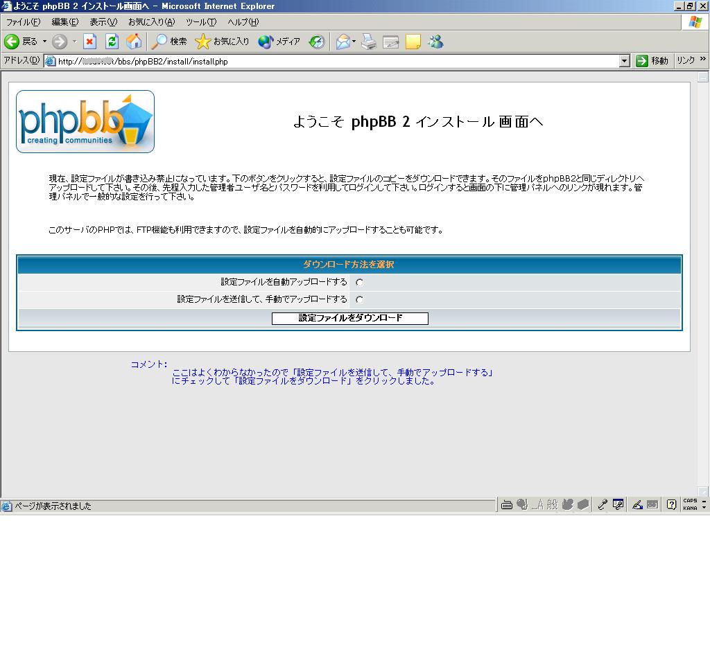Image resolution: width=710 pixels, height=672 pixels.
Task: Click the アドレス(D) address label
Action: [x=21, y=60]
